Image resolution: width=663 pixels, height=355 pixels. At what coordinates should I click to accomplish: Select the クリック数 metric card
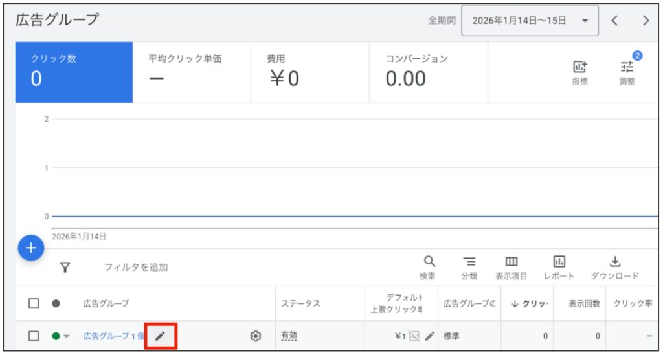[74, 72]
